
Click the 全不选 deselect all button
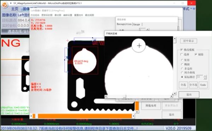click(193, 85)
